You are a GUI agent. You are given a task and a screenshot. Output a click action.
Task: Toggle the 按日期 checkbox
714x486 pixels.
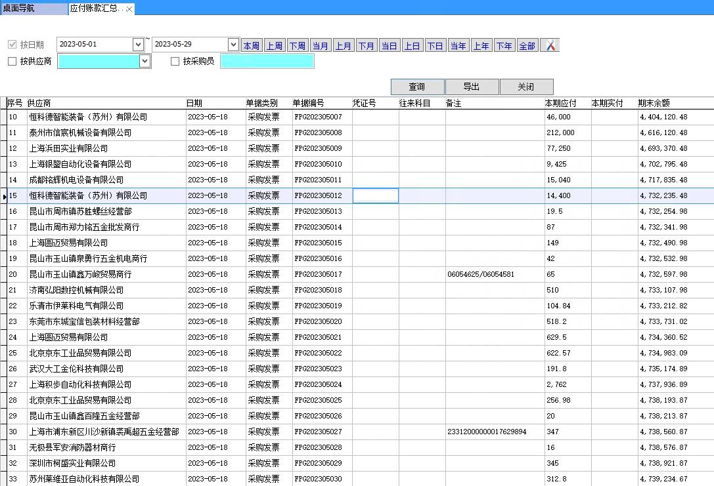point(12,45)
